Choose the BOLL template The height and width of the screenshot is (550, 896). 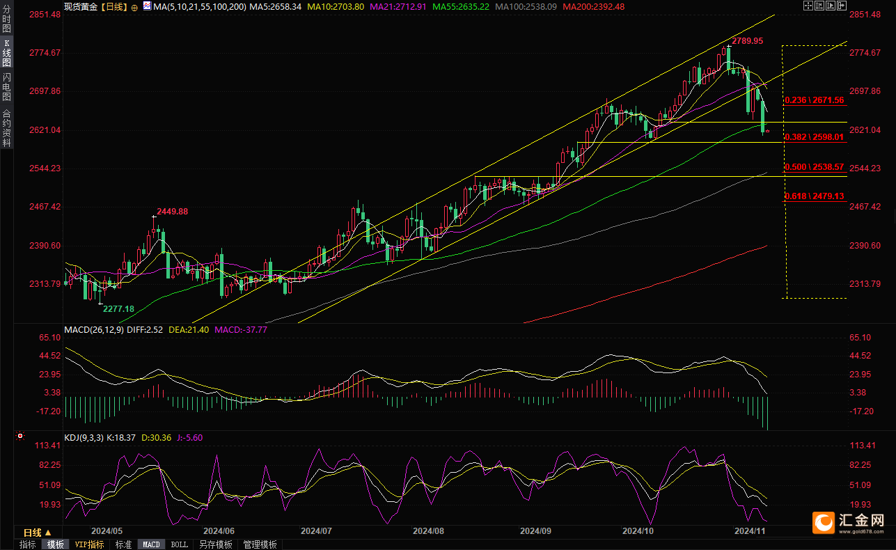[x=179, y=544]
